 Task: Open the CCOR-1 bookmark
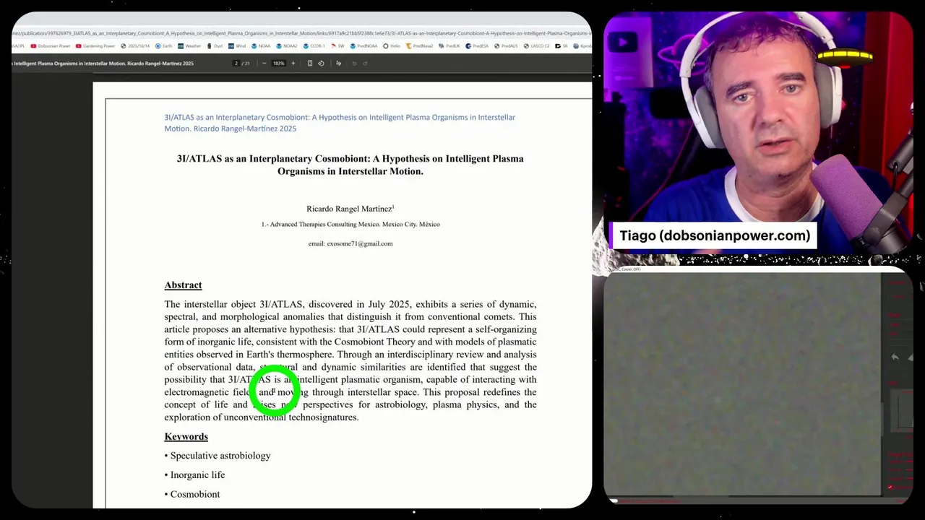(314, 46)
